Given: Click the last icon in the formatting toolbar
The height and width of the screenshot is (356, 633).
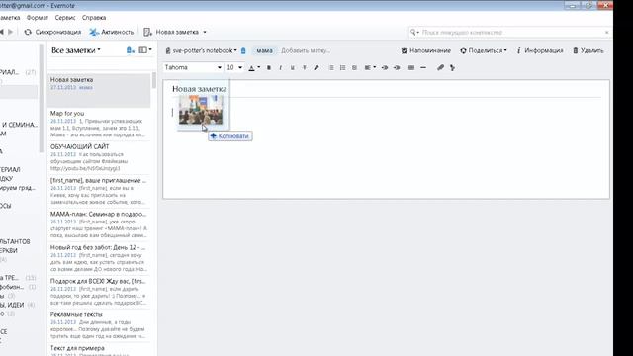Looking at the screenshot, I should 453,68.
